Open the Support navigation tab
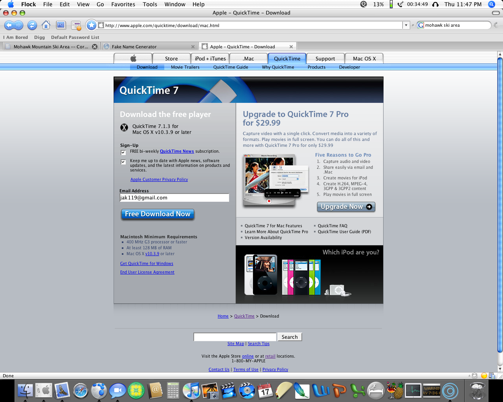Viewport: 503px width, 402px height. coord(325,58)
